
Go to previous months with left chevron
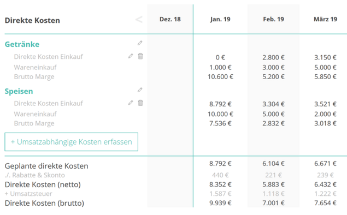coord(139,20)
